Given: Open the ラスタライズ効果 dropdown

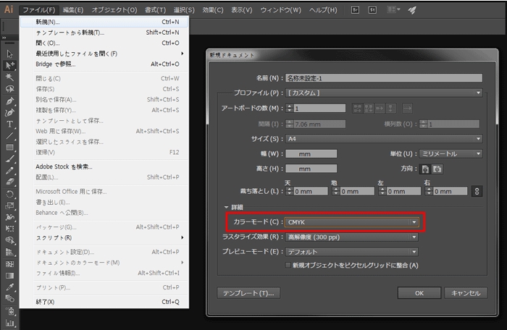Looking at the screenshot, I should [351, 237].
